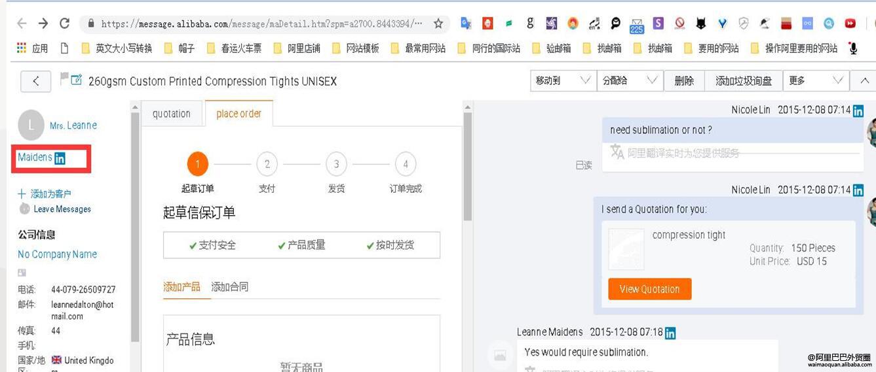The height and width of the screenshot is (372, 876).
Task: Collapse the header with the up-chevron button
Action: point(862,80)
